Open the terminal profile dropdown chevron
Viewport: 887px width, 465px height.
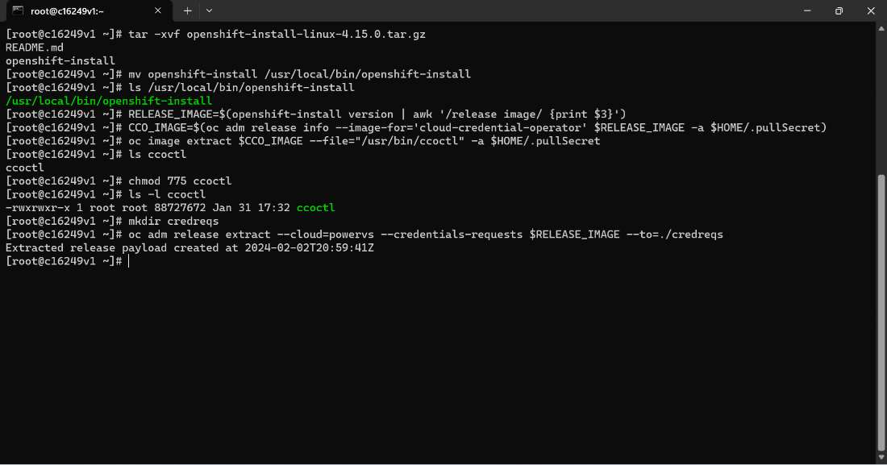coord(209,10)
